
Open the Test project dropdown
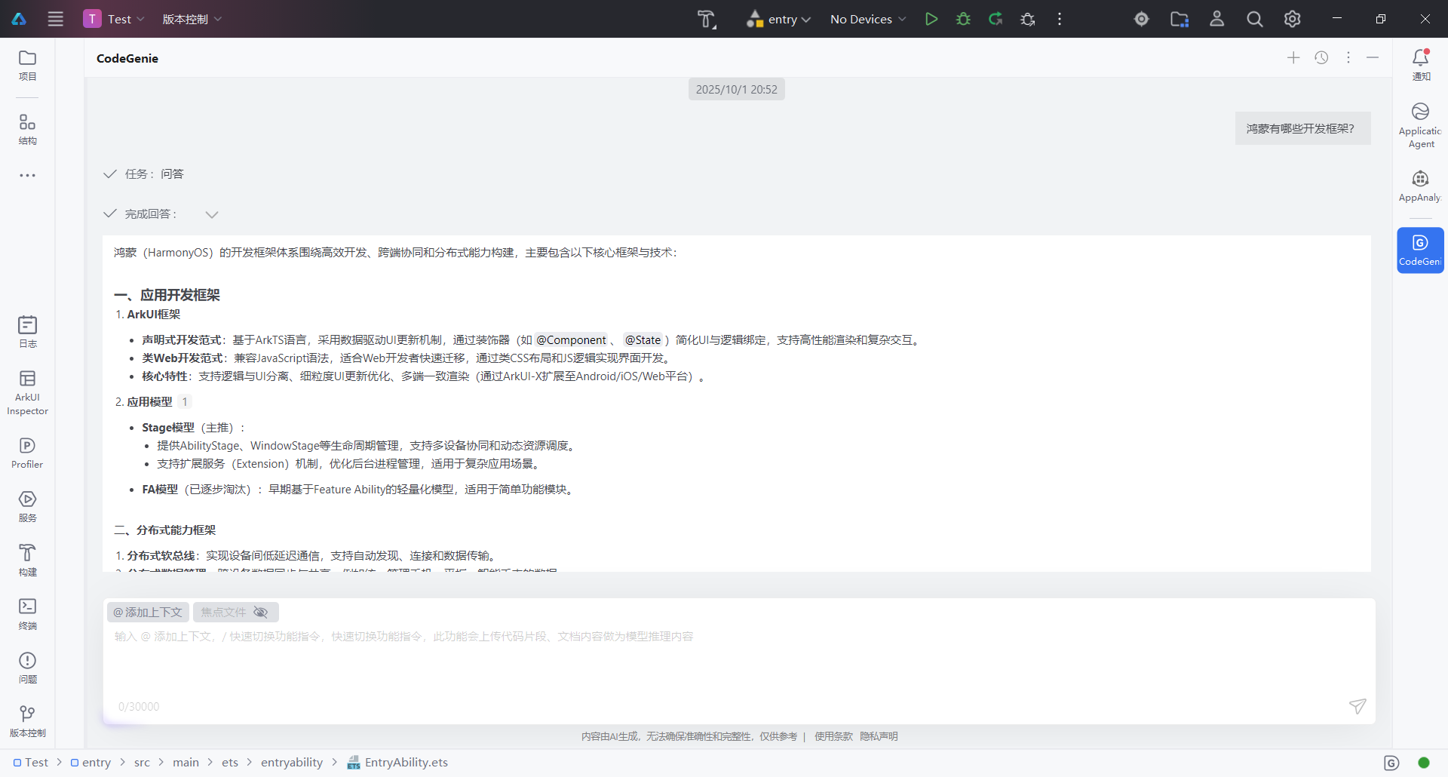click(115, 19)
